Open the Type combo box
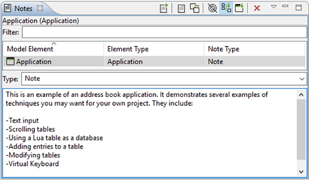 tap(164, 78)
